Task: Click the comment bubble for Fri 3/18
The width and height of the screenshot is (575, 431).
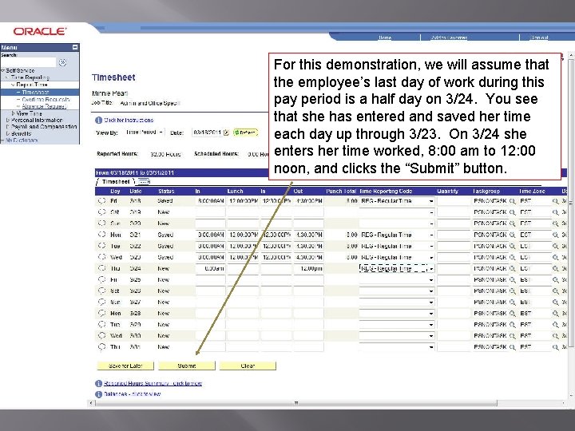Action: [x=102, y=201]
